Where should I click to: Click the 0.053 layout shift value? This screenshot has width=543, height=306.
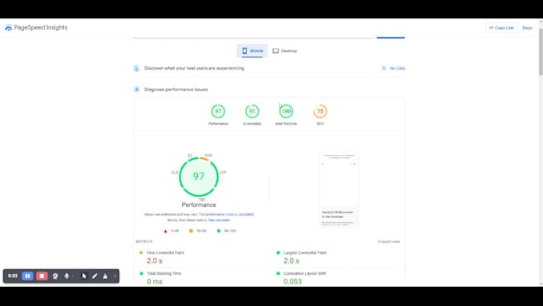292,281
